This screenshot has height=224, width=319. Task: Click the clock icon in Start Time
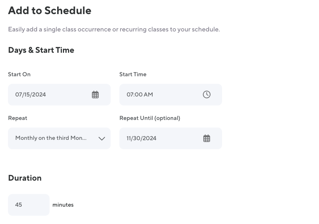click(x=207, y=95)
